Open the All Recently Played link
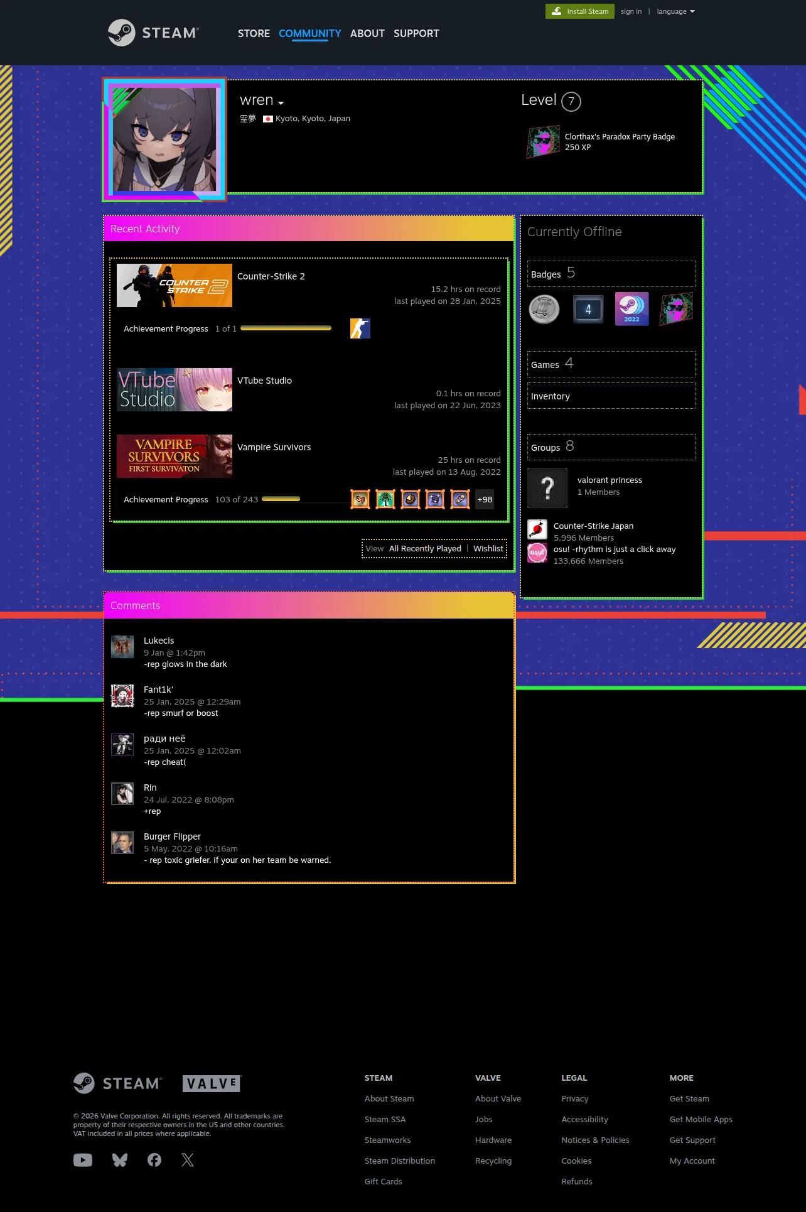Image resolution: width=806 pixels, height=1212 pixels. (x=425, y=548)
